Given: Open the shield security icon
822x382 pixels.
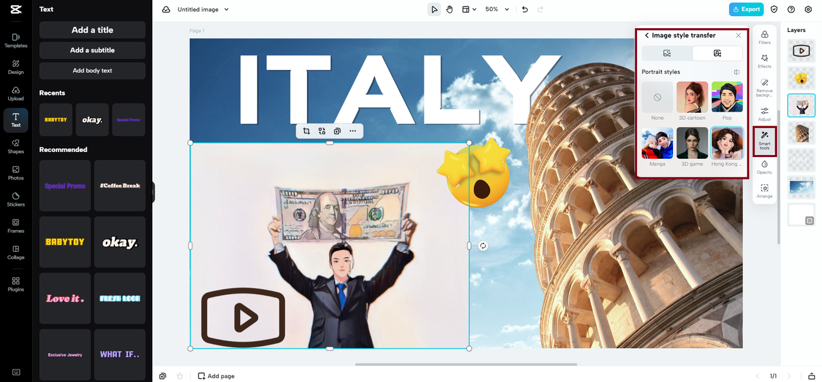Looking at the screenshot, I should [774, 10].
